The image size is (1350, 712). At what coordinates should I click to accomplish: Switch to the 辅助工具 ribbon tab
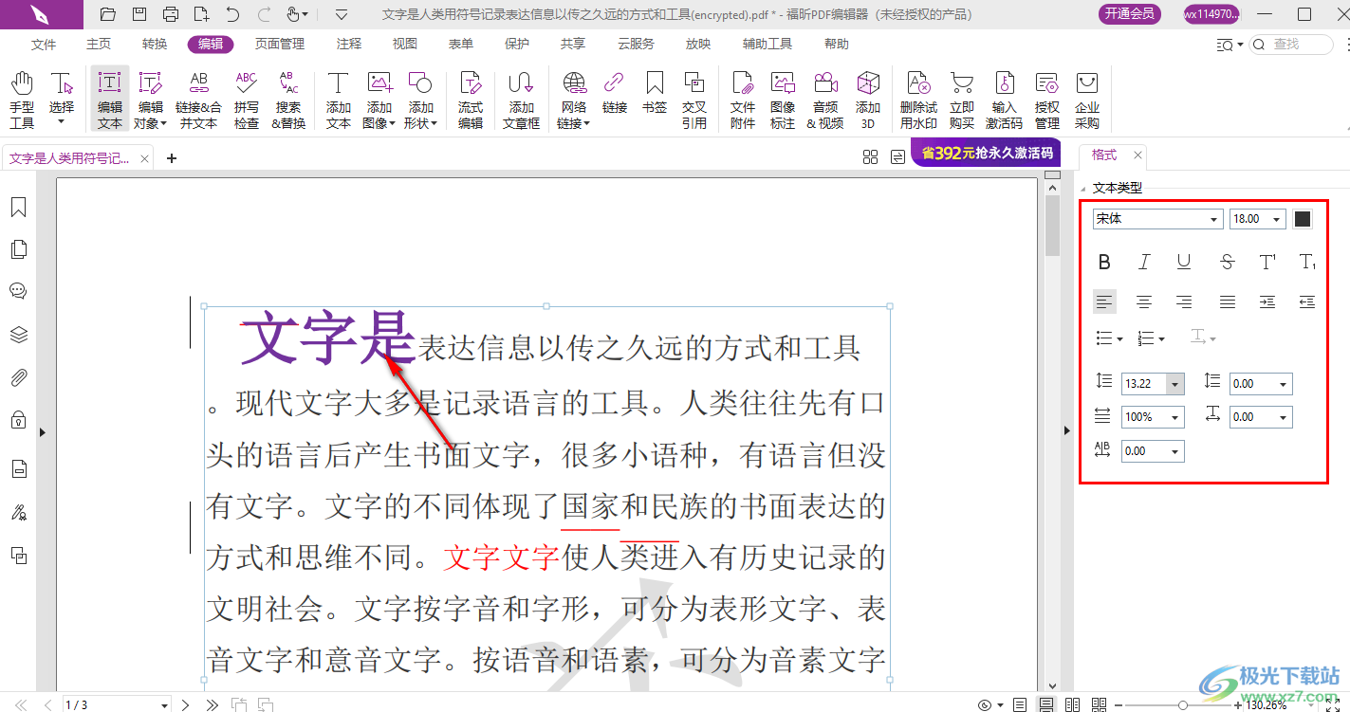(x=767, y=44)
